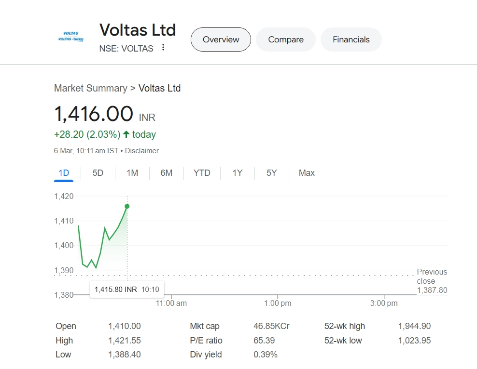Image resolution: width=477 pixels, height=369 pixels.
Task: Open the three-dot more options menu
Action: click(x=163, y=48)
